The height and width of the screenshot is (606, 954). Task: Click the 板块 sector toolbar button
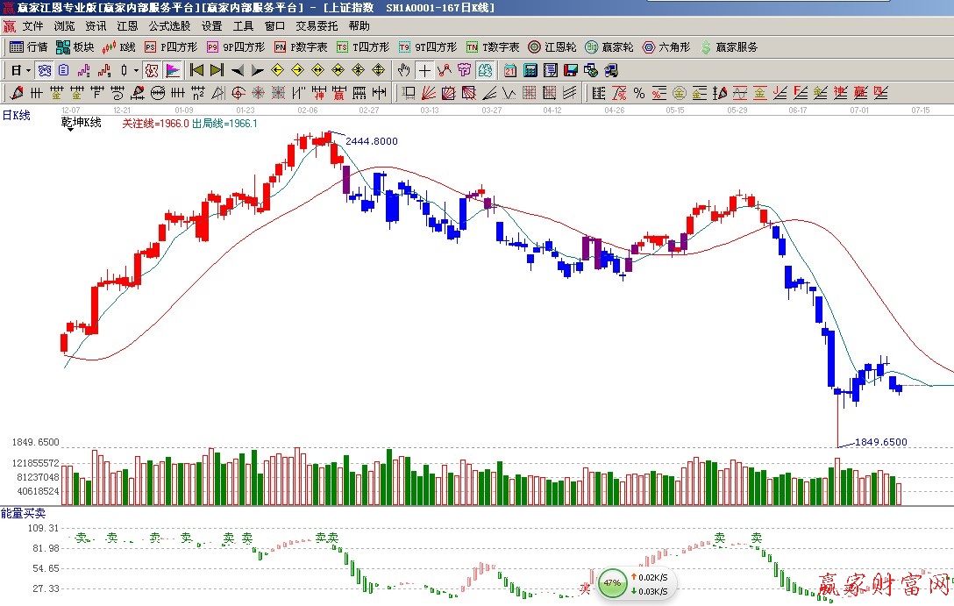[75, 47]
